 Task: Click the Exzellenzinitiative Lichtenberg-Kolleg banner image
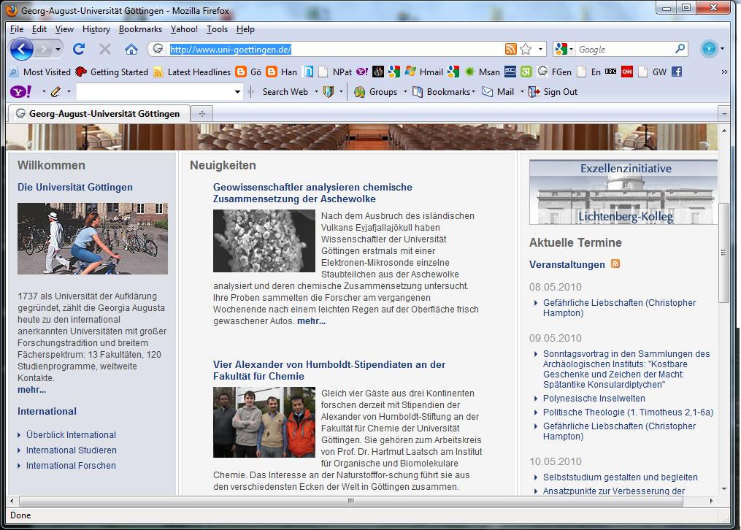tap(625, 192)
